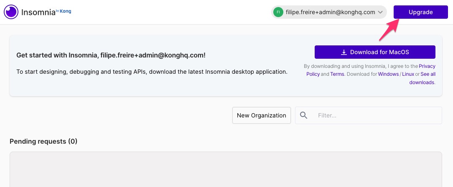Select the Windows download link
Screen dimensions: 453x187
[388, 74]
